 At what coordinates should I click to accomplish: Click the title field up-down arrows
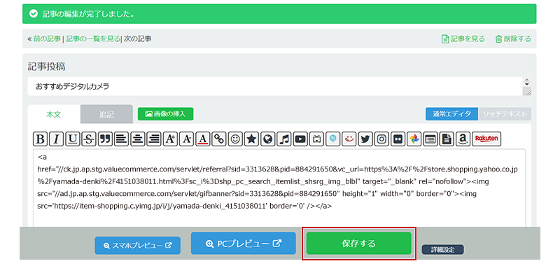pos(526,81)
